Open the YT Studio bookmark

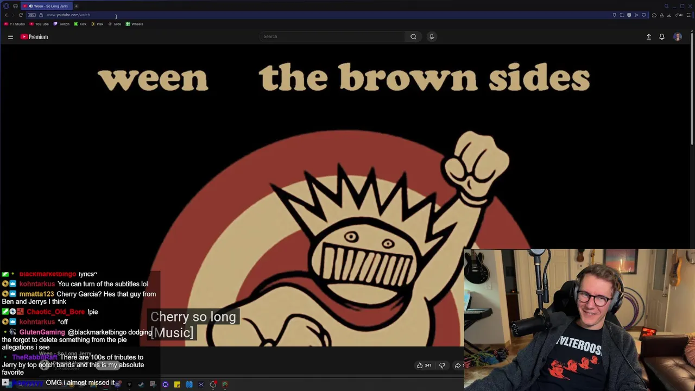(15, 24)
